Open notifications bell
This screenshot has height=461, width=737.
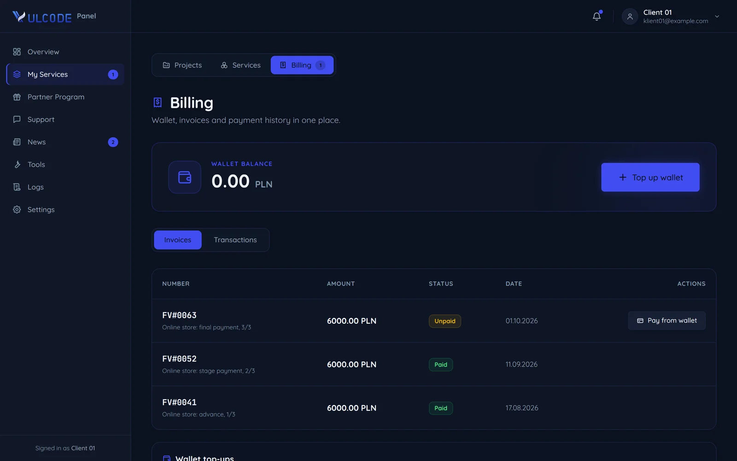(597, 16)
